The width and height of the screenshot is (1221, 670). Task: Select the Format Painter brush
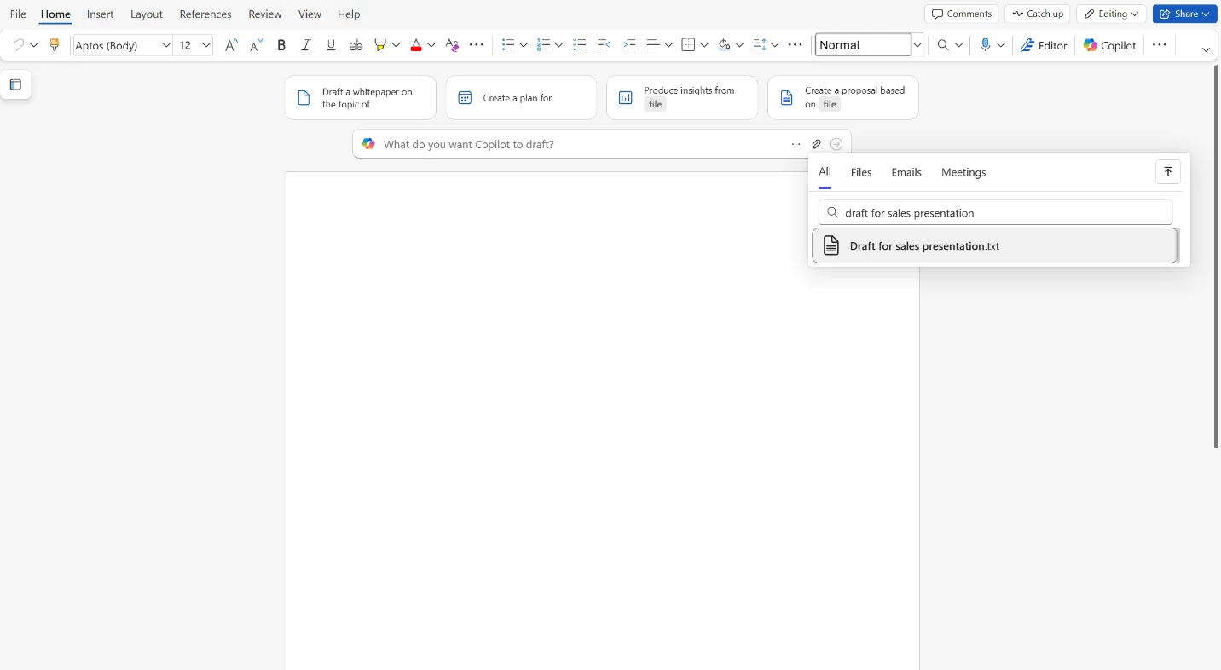[x=54, y=45]
